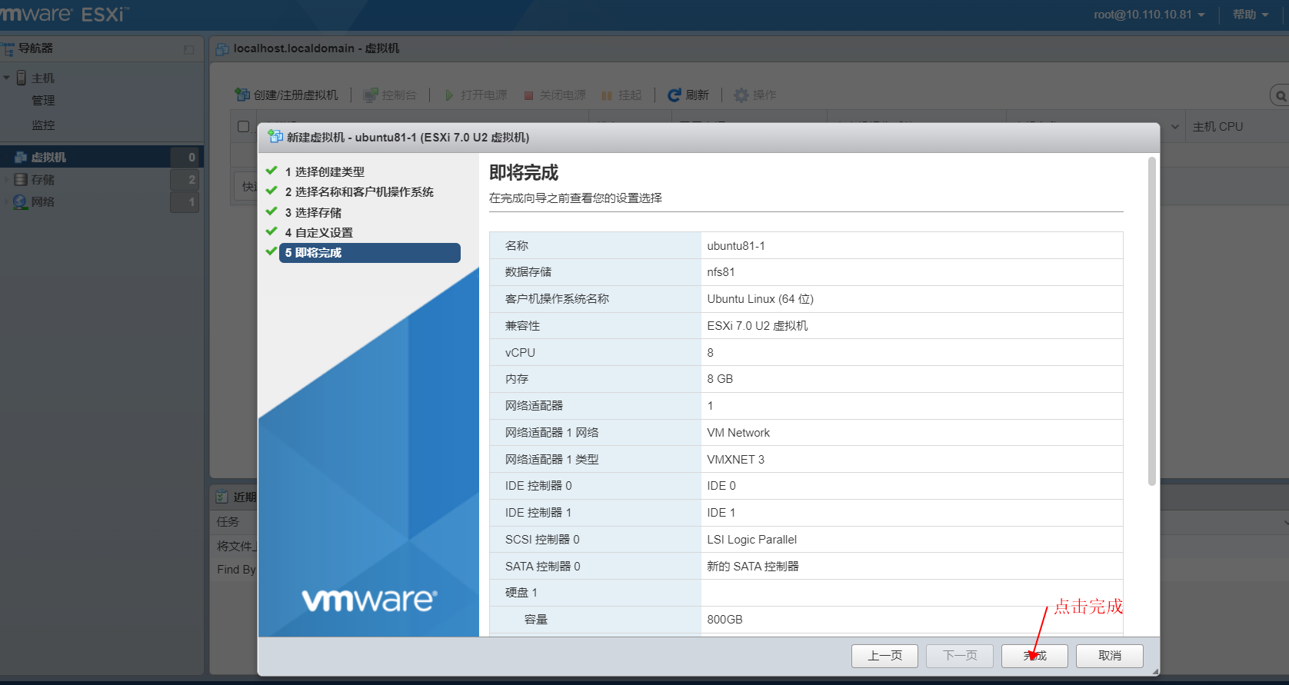Open 管理 under 主机
Viewport: 1289px width, 685px height.
coord(43,101)
